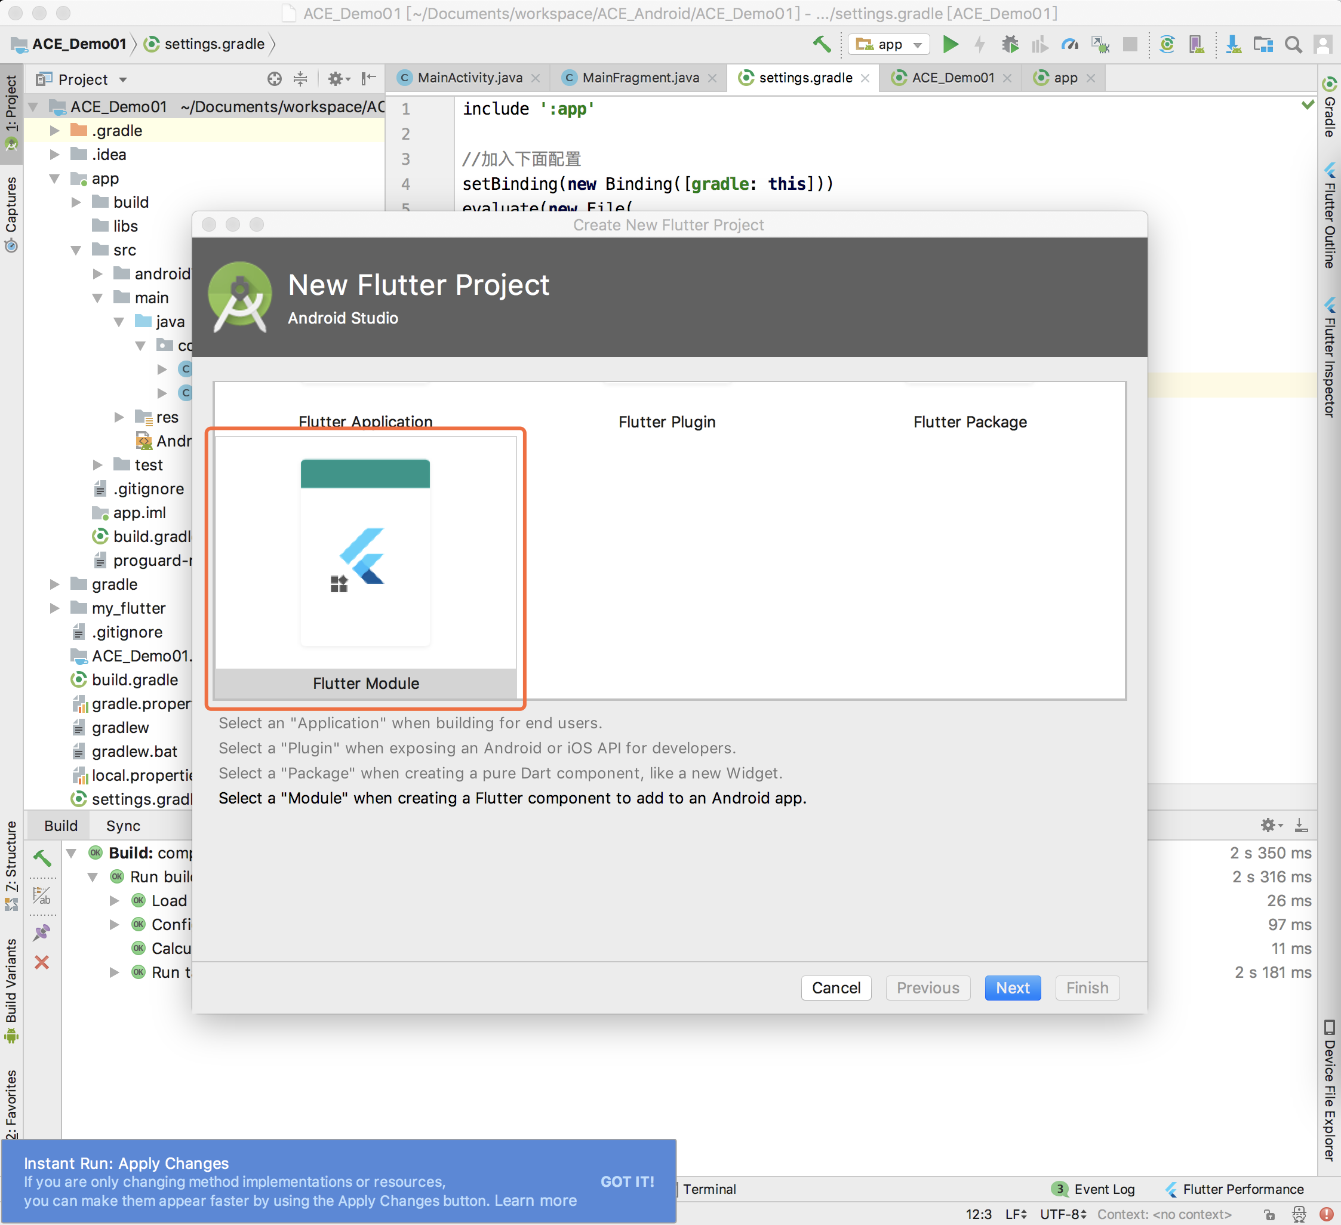Open the app run configuration dropdown

[x=888, y=45]
